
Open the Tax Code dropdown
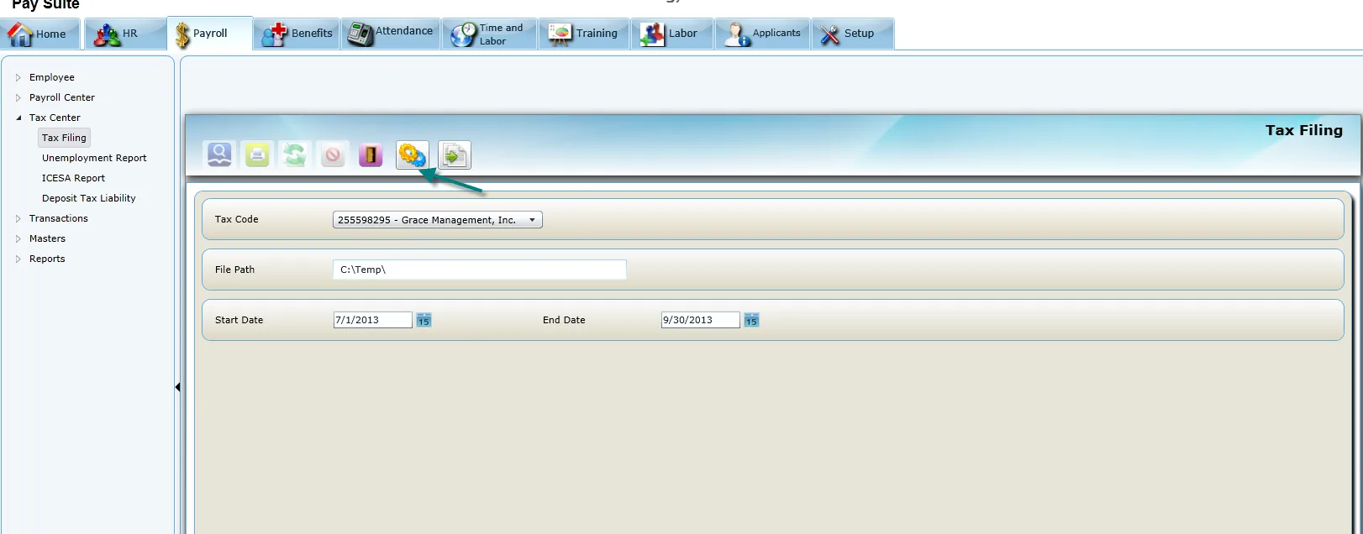(438, 220)
